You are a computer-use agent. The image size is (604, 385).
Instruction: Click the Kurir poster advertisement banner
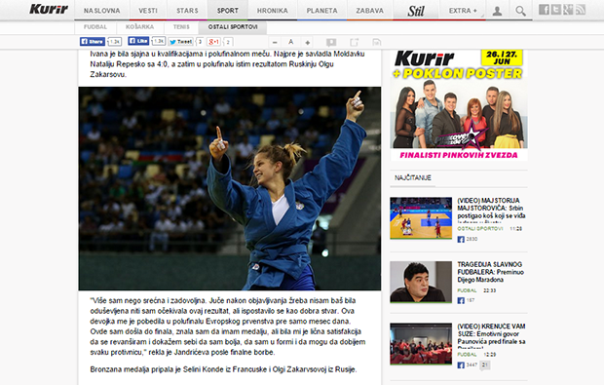459,105
